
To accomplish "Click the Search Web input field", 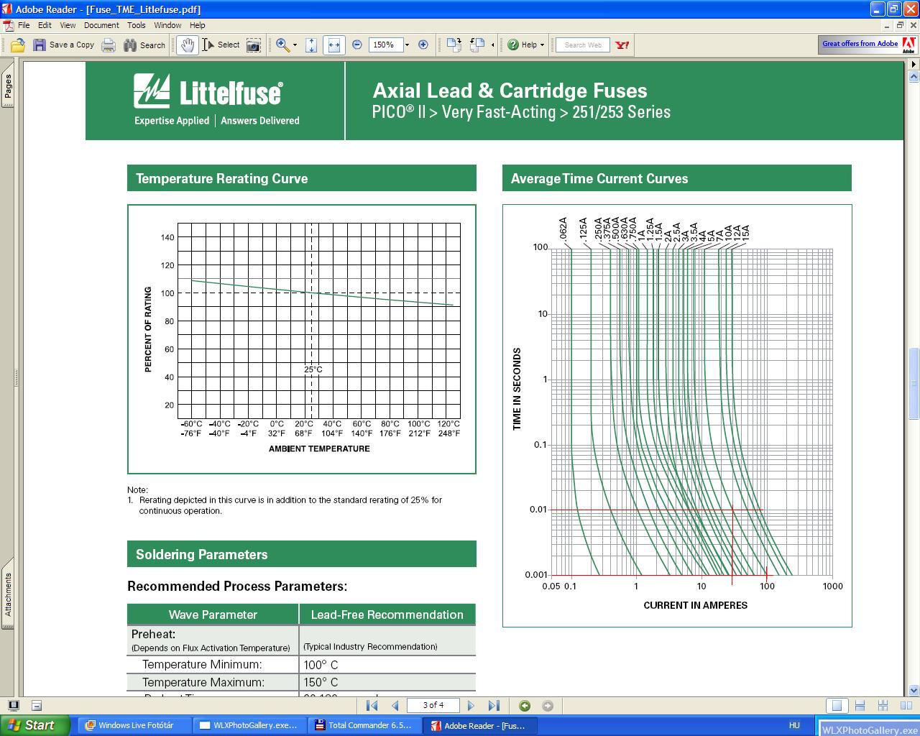I will (583, 45).
